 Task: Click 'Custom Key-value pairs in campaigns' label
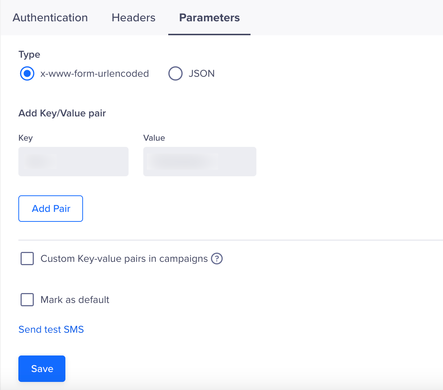click(124, 259)
